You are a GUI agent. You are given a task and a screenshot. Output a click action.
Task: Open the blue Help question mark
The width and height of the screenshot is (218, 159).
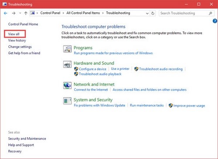click(215, 21)
